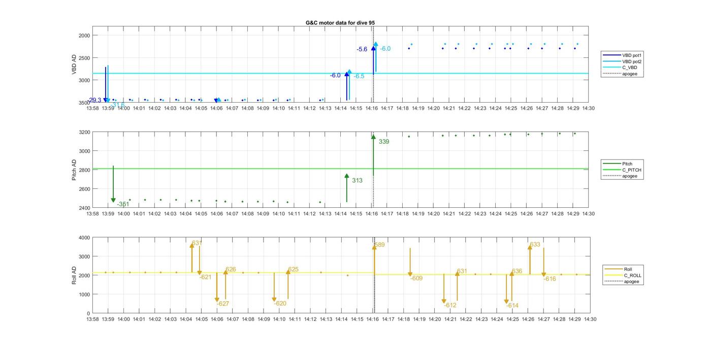Click the '2600' tick on Pitch axis
Viewport: 711px width, 352px height.
point(84,189)
